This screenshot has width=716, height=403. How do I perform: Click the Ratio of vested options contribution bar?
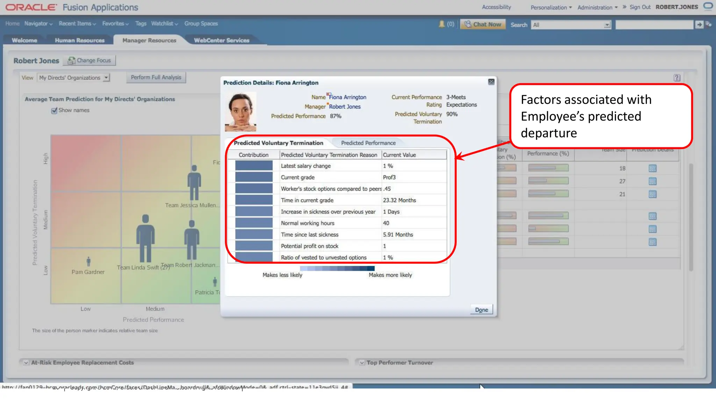point(254,257)
